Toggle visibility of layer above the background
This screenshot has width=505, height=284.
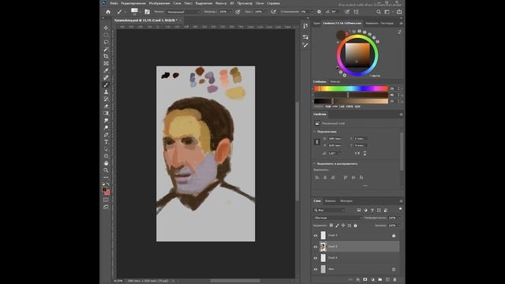click(316, 258)
